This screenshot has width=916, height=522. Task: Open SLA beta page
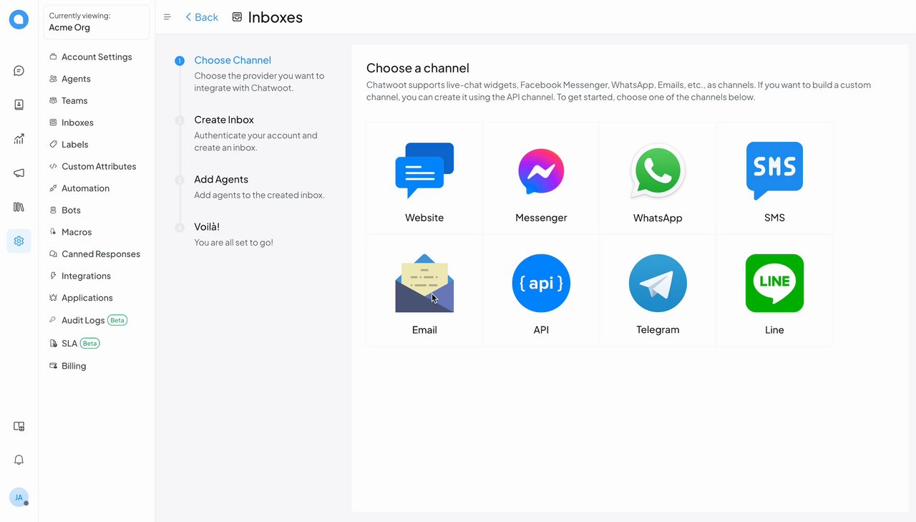(97, 344)
